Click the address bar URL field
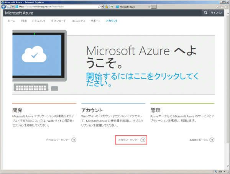Image resolution: width=230 pixels, height=174 pixels. 56,7
